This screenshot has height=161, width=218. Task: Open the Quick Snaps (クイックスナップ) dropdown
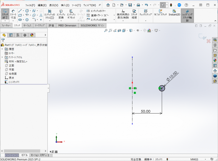click(x=146, y=14)
